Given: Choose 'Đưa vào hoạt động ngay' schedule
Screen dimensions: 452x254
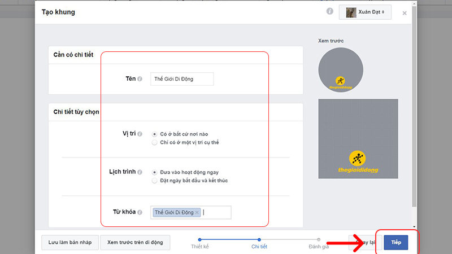Looking at the screenshot, I should (154, 173).
